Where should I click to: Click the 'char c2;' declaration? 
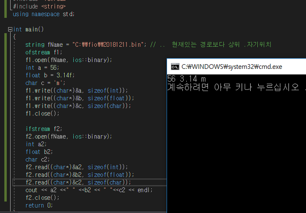click(x=38, y=160)
